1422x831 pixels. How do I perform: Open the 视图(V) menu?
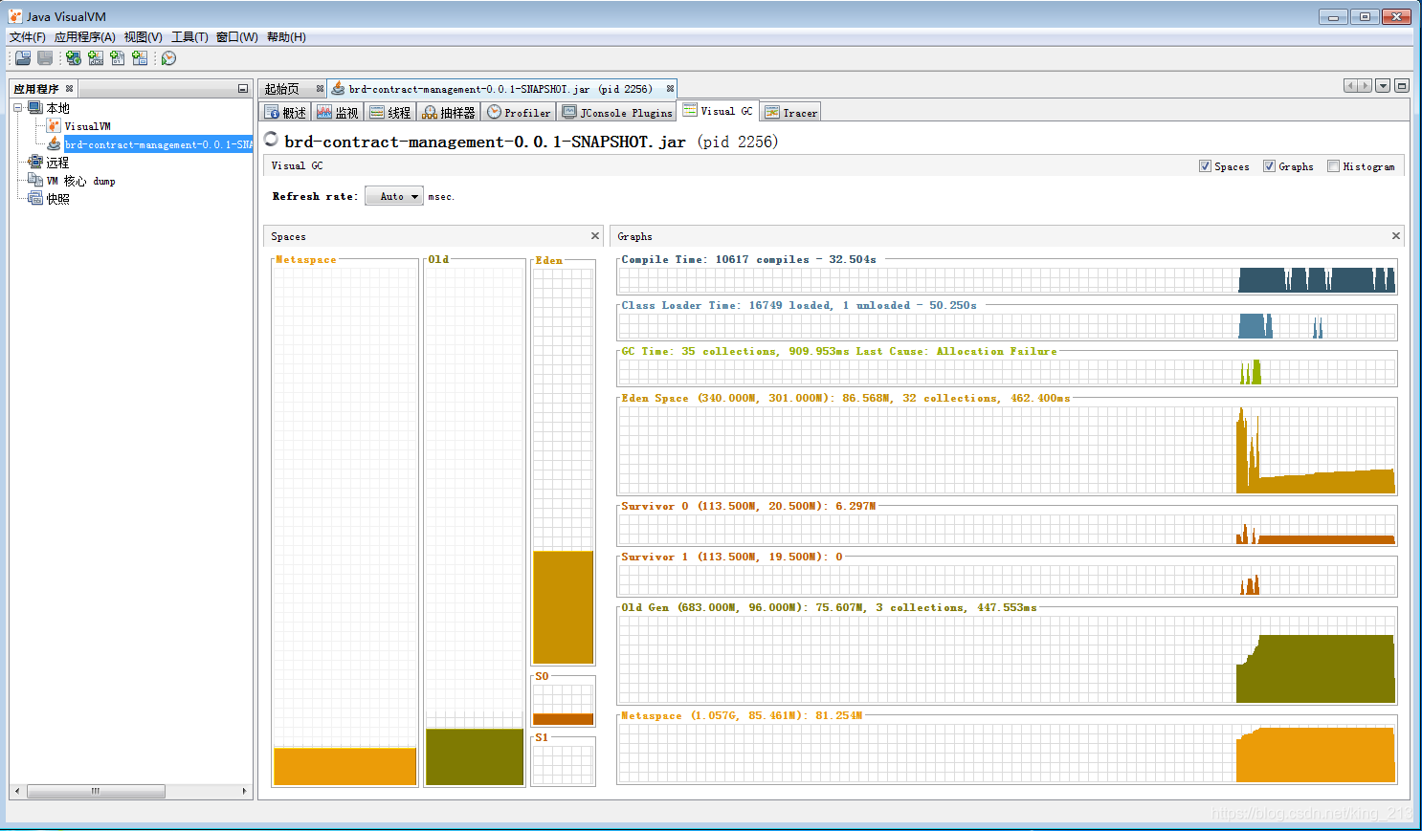143,37
